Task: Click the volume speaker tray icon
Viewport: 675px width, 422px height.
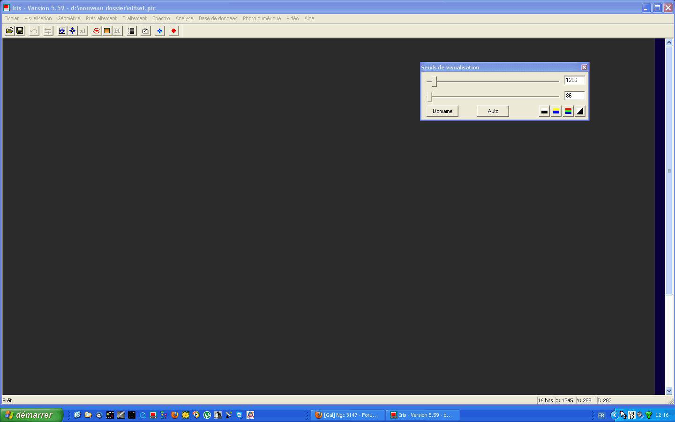Action: (640, 415)
